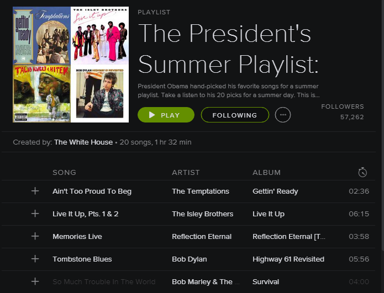Sort the list by Song column header

(x=64, y=173)
